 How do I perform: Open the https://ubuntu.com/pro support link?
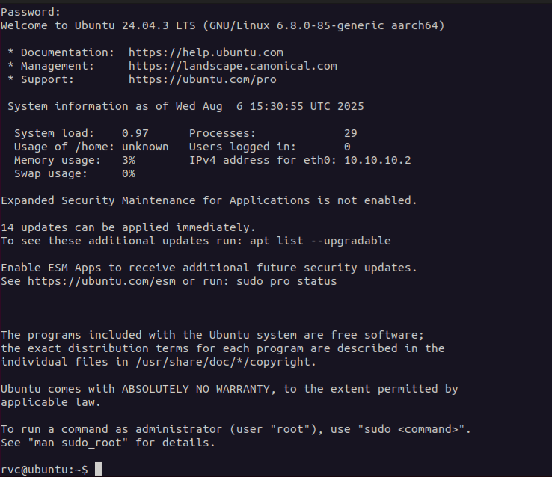click(196, 79)
